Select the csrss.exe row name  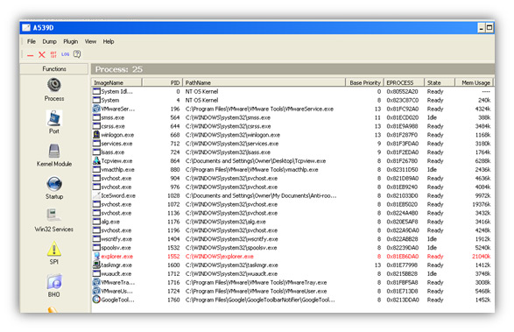113,126
